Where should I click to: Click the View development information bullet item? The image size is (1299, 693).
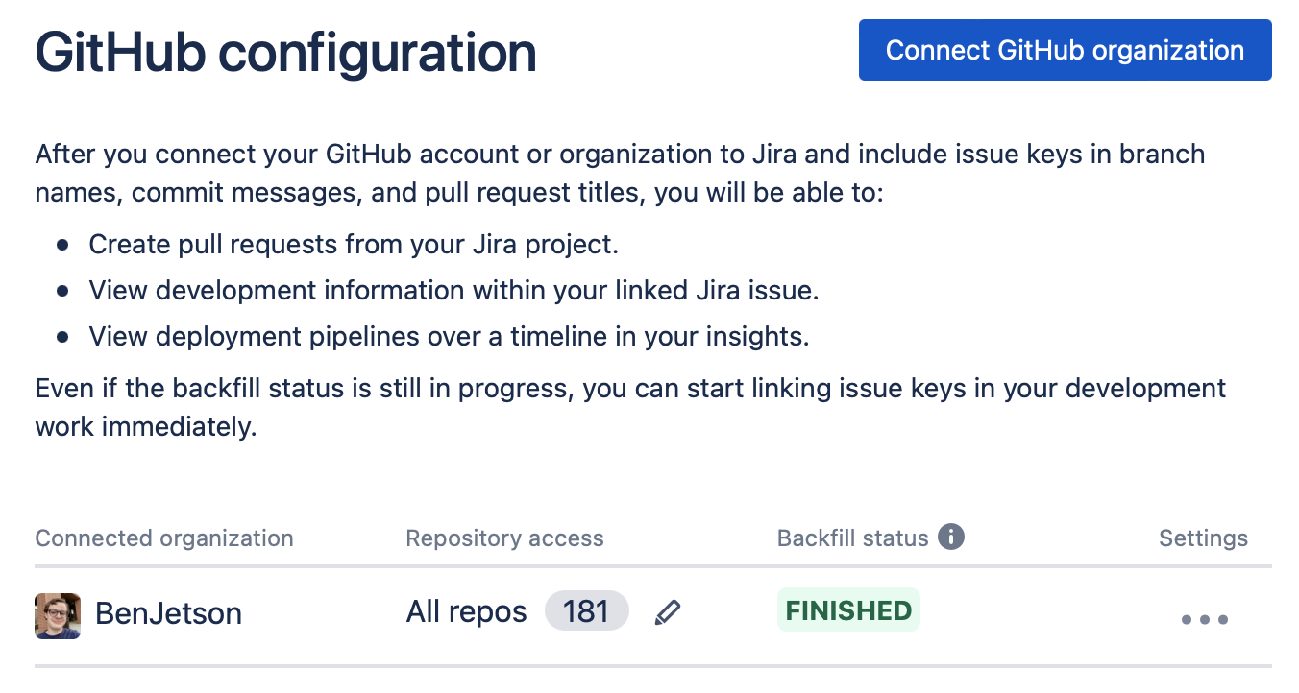[x=453, y=290]
